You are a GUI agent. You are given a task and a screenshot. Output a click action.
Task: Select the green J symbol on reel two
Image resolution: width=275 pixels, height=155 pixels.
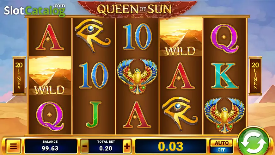click(x=94, y=115)
